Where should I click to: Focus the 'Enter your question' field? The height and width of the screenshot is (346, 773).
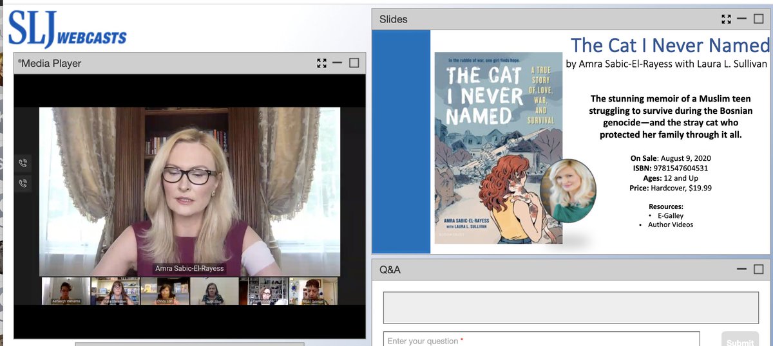541,340
